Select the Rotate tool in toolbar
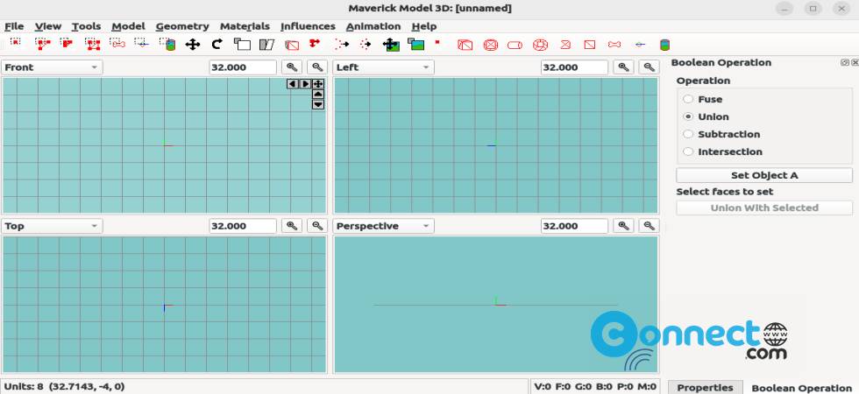This screenshot has height=394, width=859. click(x=217, y=44)
